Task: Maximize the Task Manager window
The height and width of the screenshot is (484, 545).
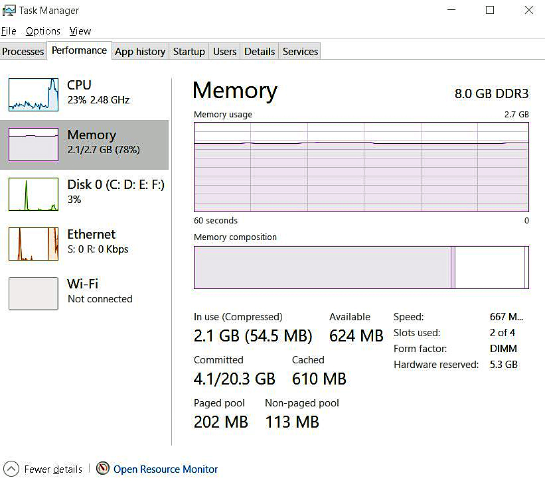Action: 490,10
